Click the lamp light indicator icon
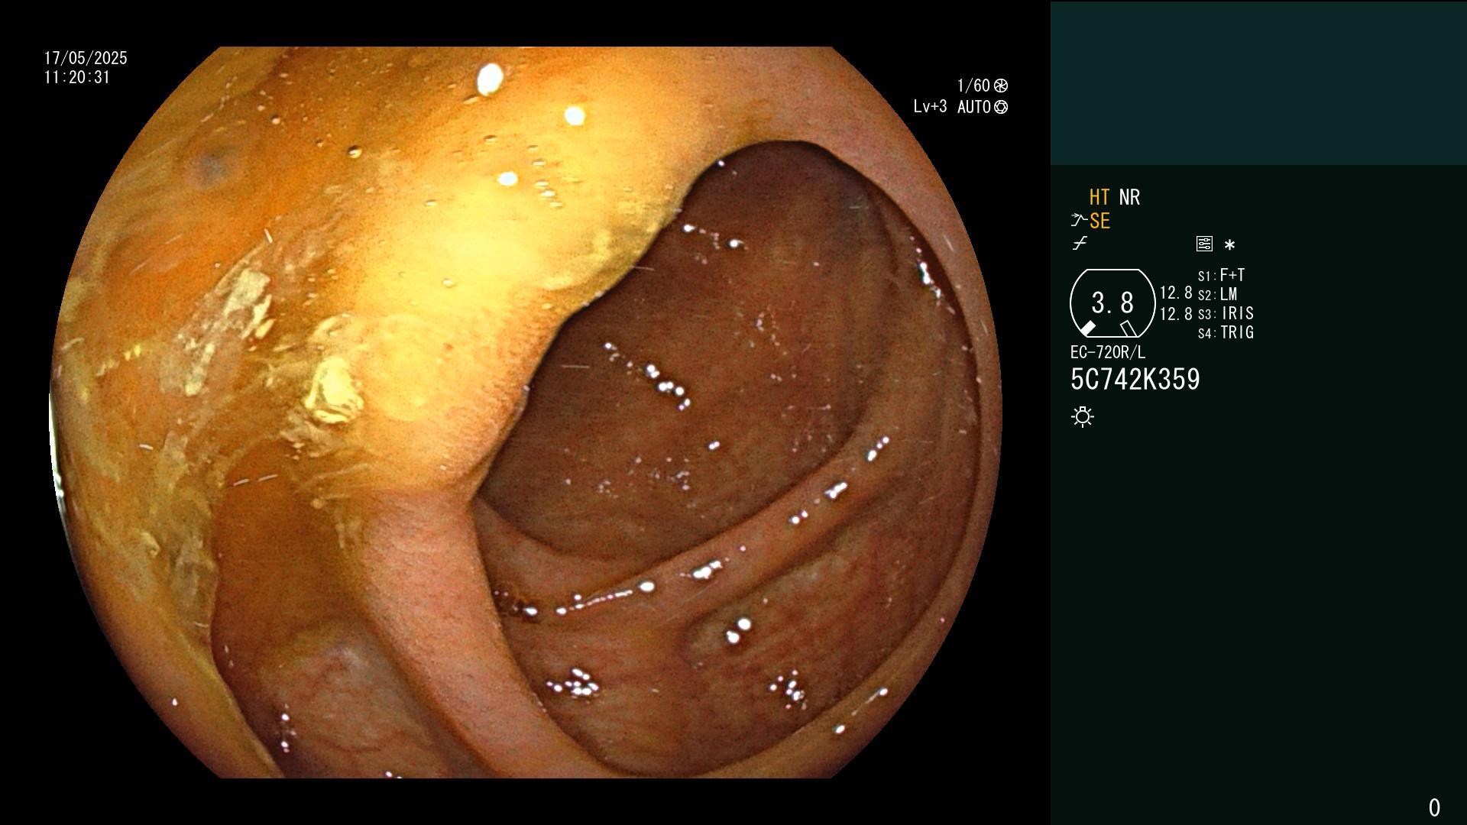 [1083, 416]
